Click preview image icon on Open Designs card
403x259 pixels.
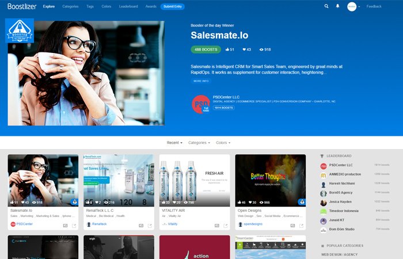click(292, 226)
